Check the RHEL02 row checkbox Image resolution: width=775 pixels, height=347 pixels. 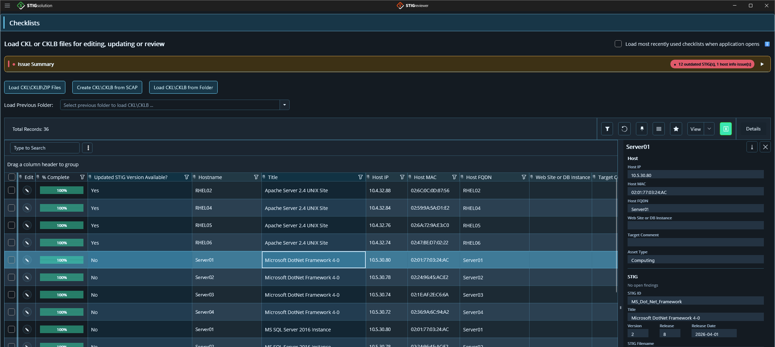point(11,190)
